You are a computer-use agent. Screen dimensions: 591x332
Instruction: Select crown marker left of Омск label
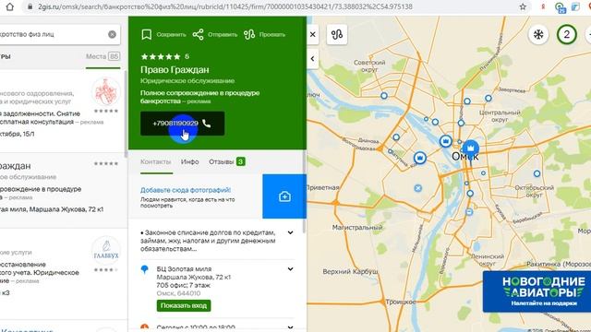(445, 141)
